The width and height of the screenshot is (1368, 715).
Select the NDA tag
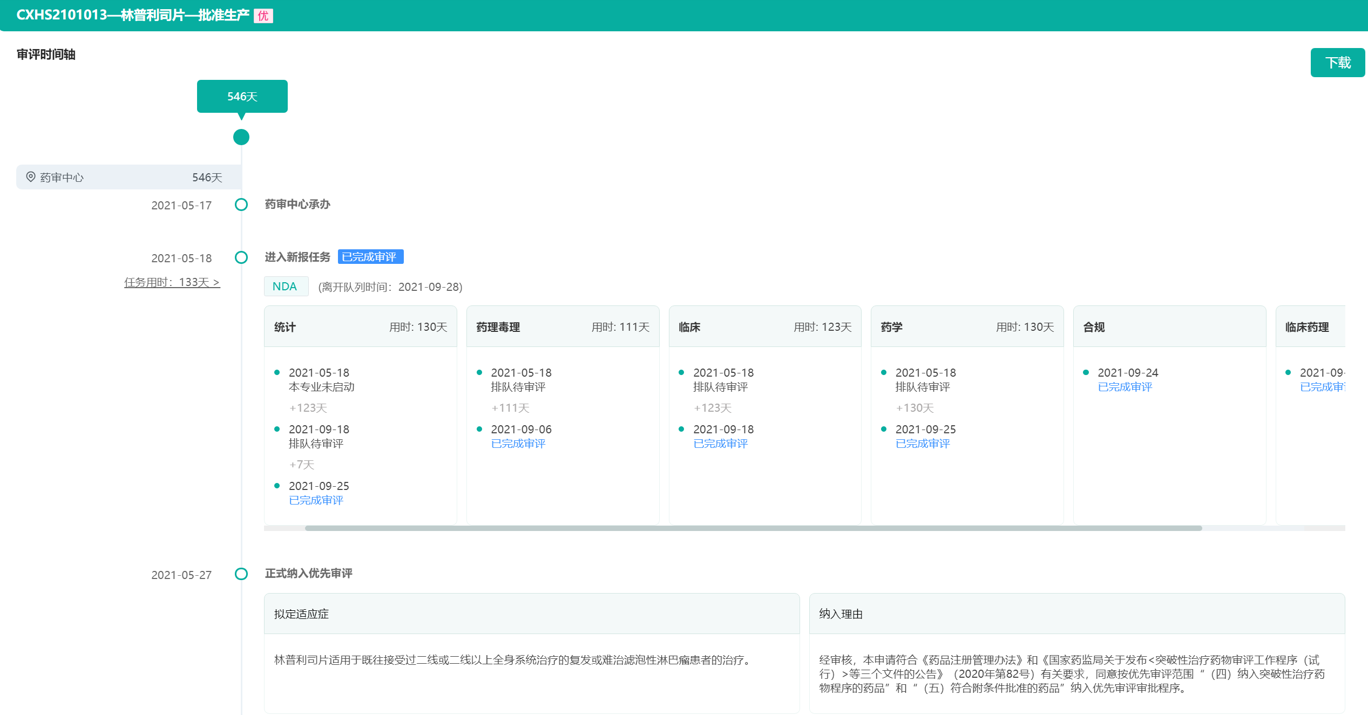click(285, 287)
